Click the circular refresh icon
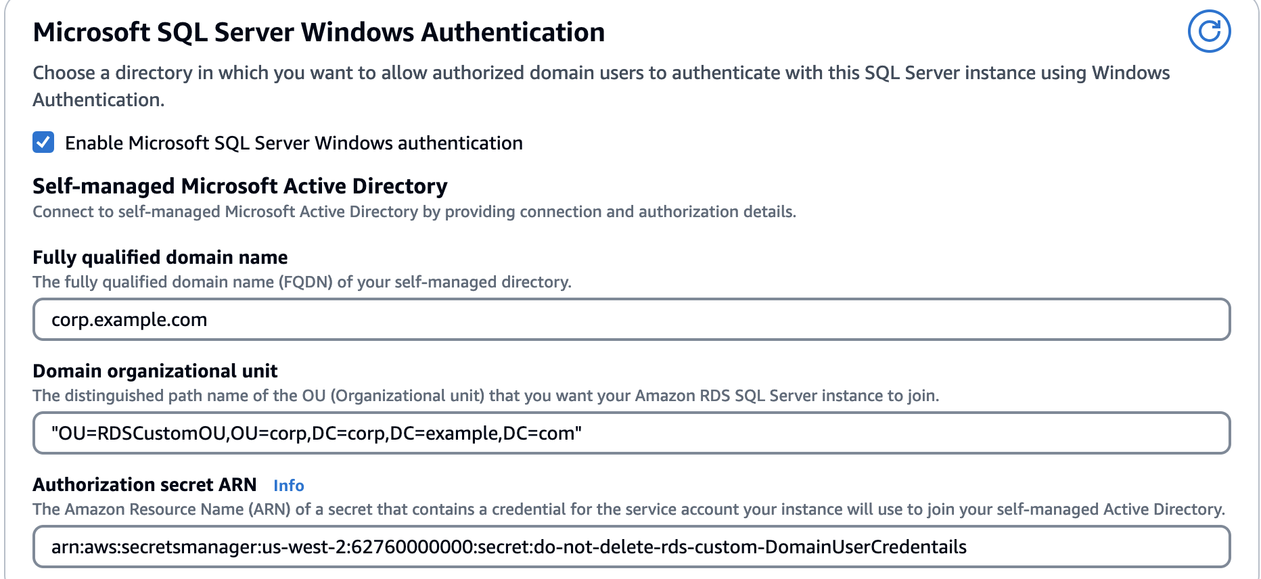 click(1209, 31)
